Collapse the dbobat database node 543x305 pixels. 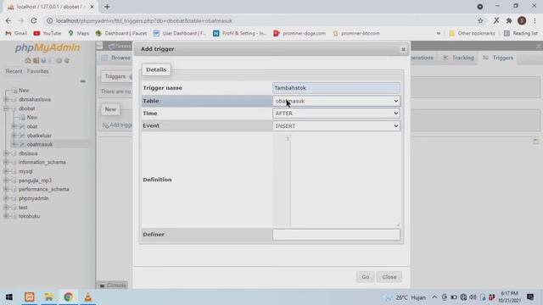[x=6, y=108]
